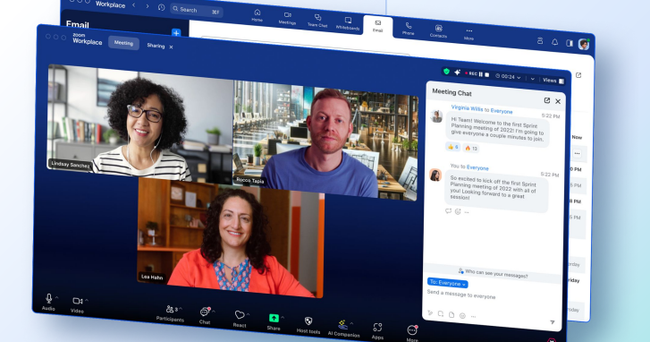Expand the Views layout menu
The image size is (650, 342).
[553, 81]
